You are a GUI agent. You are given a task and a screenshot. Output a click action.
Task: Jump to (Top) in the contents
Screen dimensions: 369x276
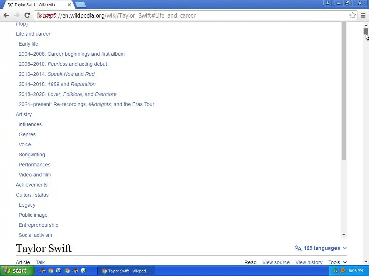click(x=22, y=24)
